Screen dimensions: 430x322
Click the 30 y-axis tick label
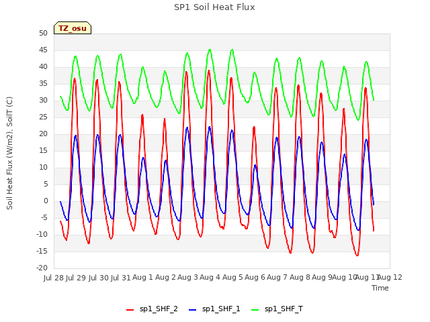[x=43, y=101]
